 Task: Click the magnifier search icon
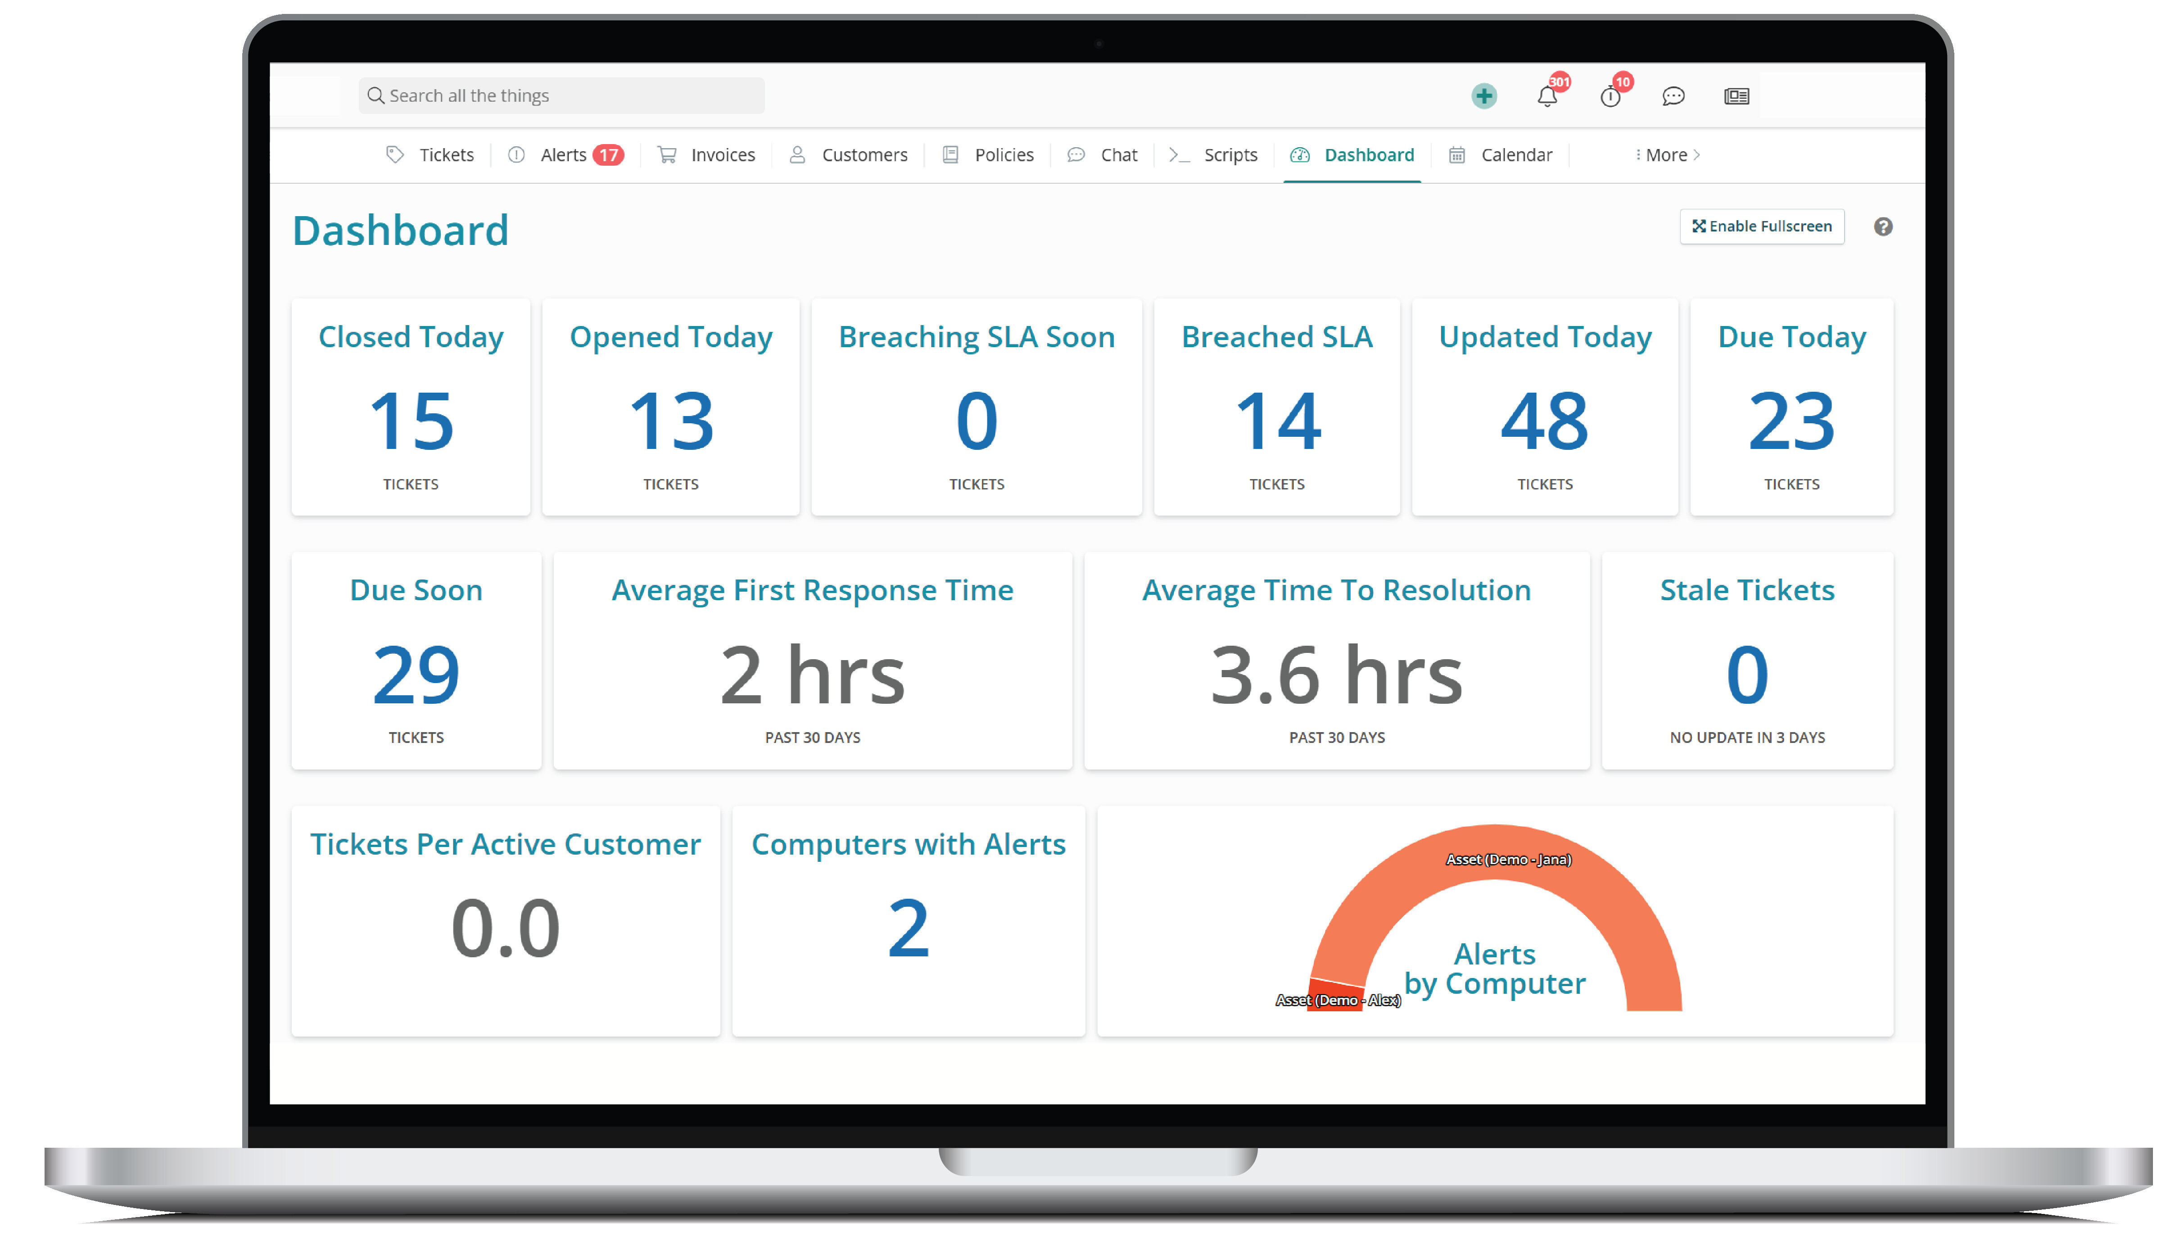pyautogui.click(x=375, y=96)
